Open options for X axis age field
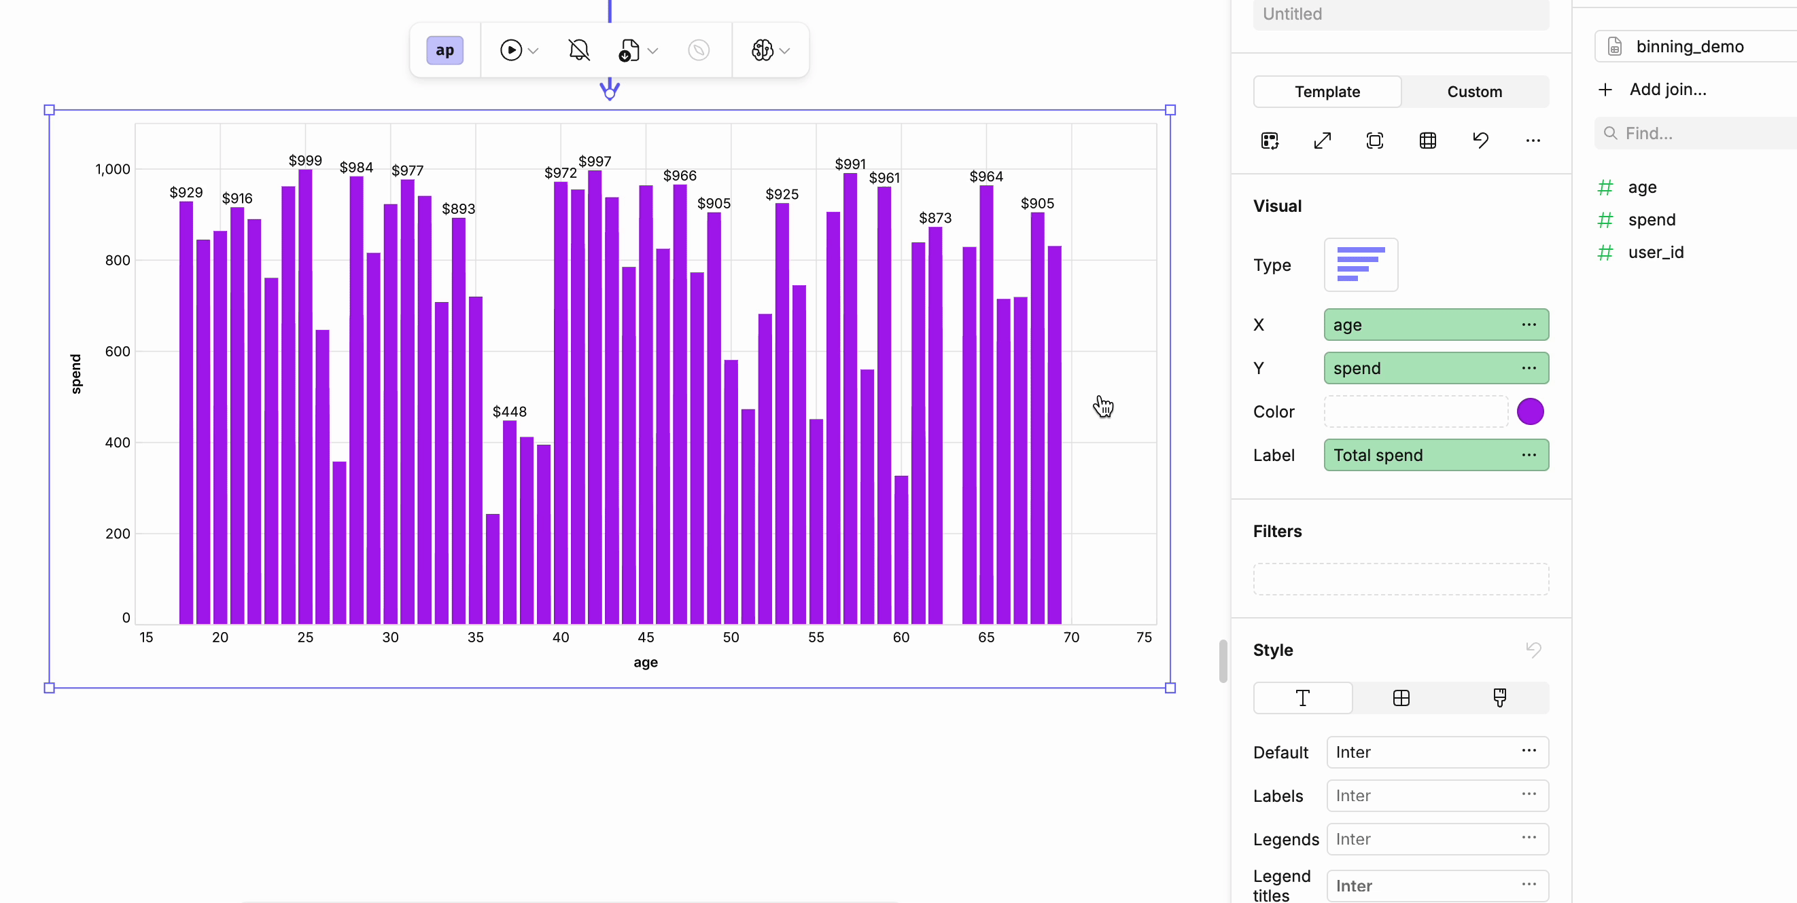Screen dimensions: 1797x903 tap(1529, 325)
